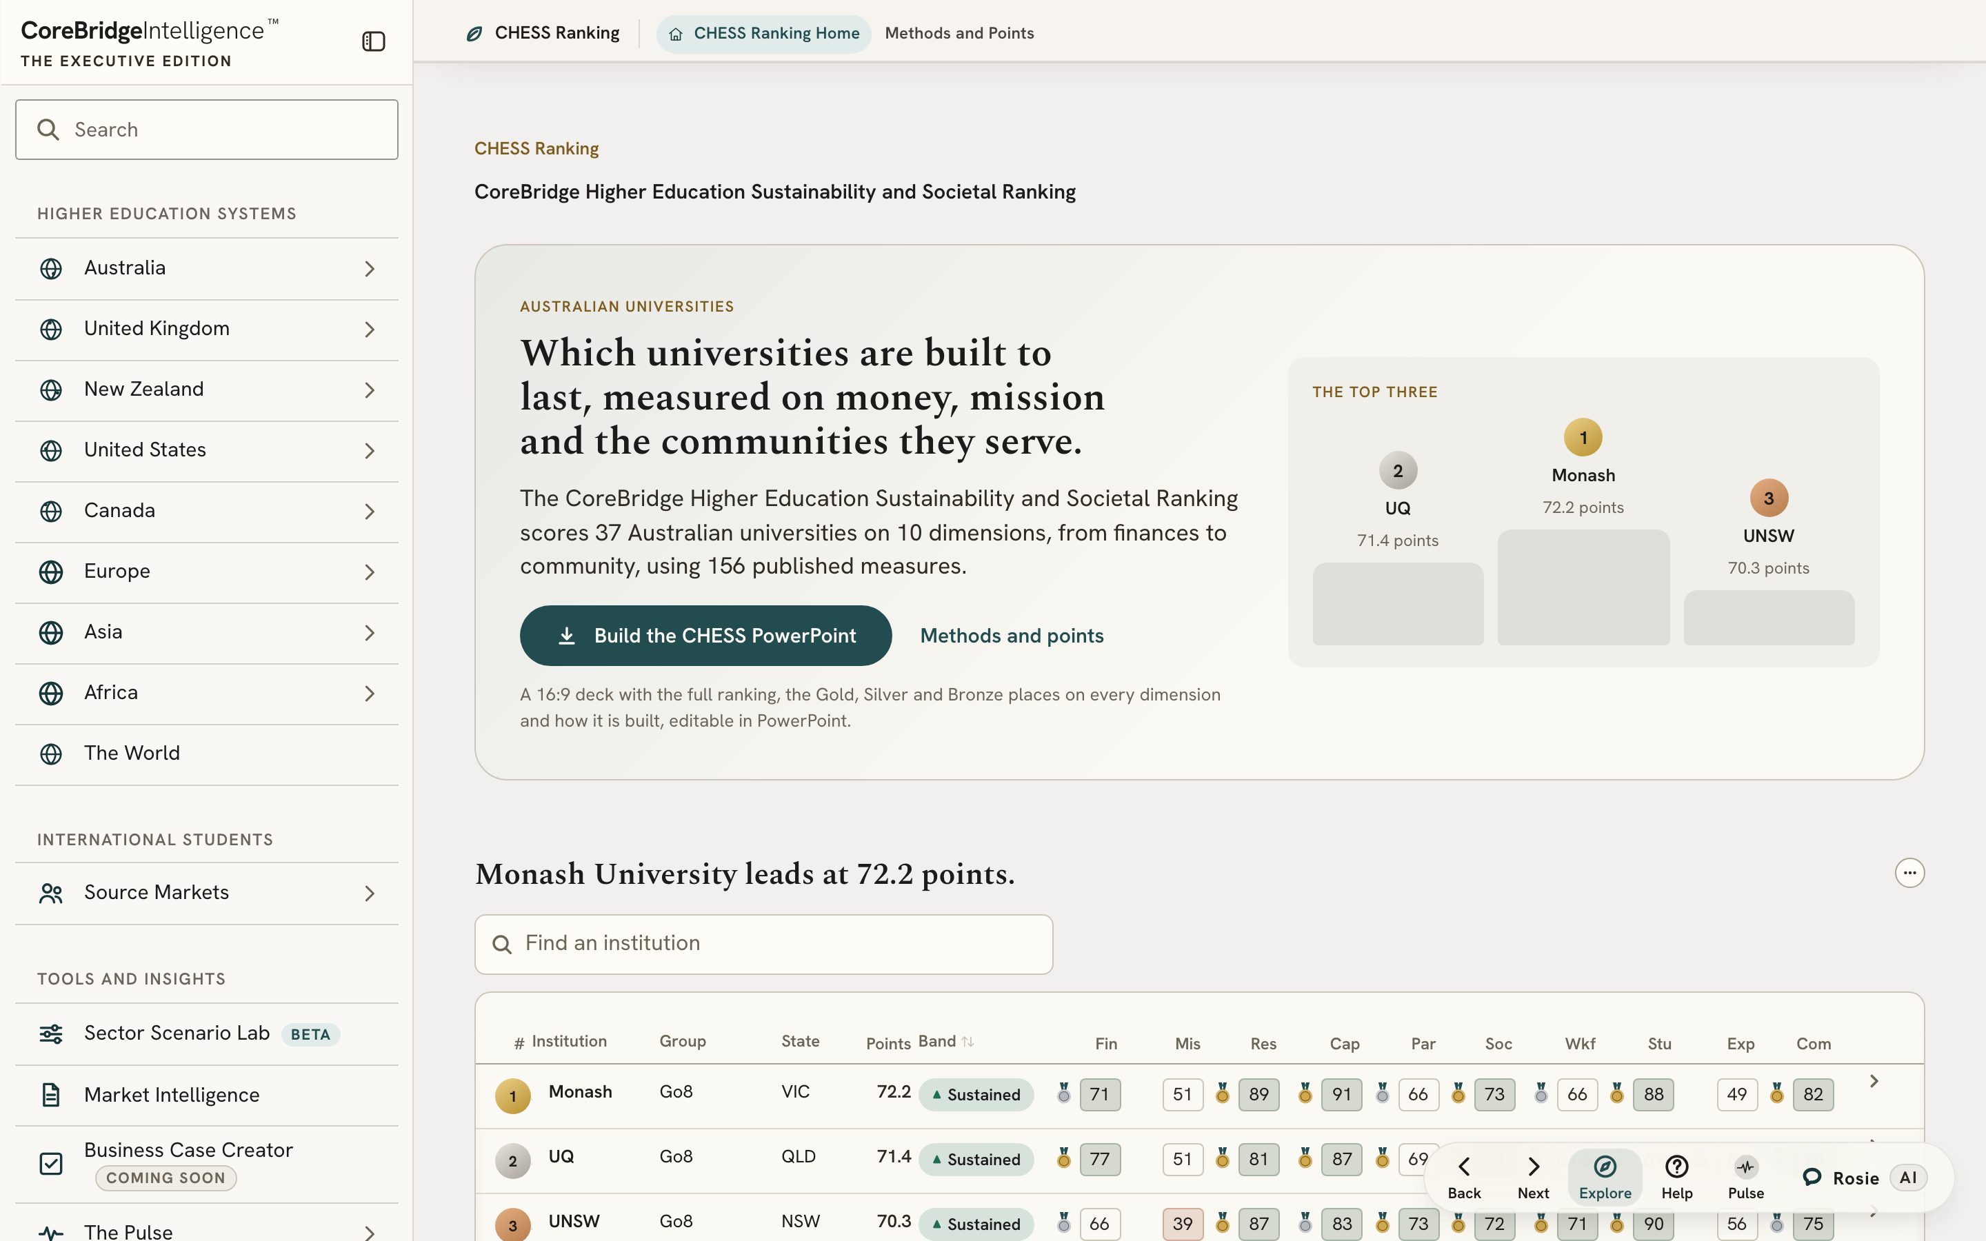The image size is (1986, 1241).
Task: Click inside the sidebar Search field
Action: tap(207, 130)
